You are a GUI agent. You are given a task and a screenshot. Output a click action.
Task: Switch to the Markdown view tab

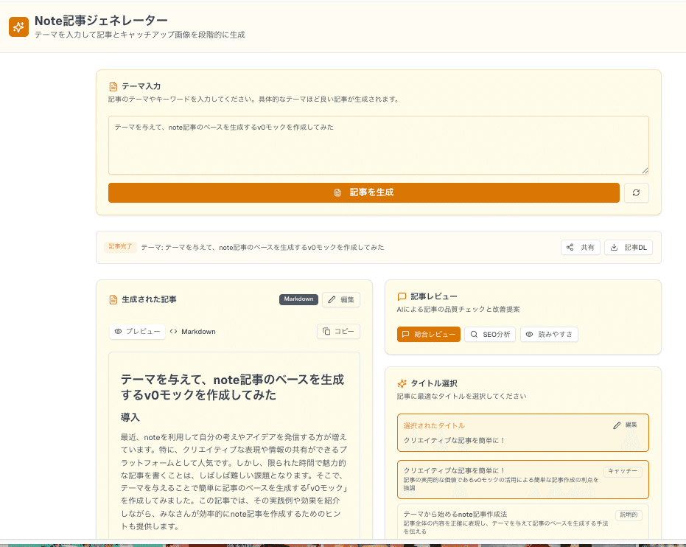[x=192, y=332]
